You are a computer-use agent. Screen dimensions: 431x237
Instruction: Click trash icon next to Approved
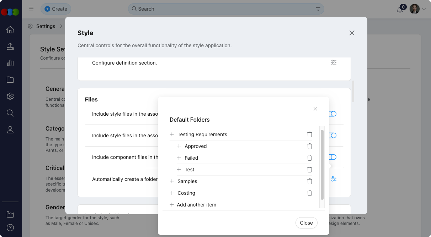click(x=309, y=146)
